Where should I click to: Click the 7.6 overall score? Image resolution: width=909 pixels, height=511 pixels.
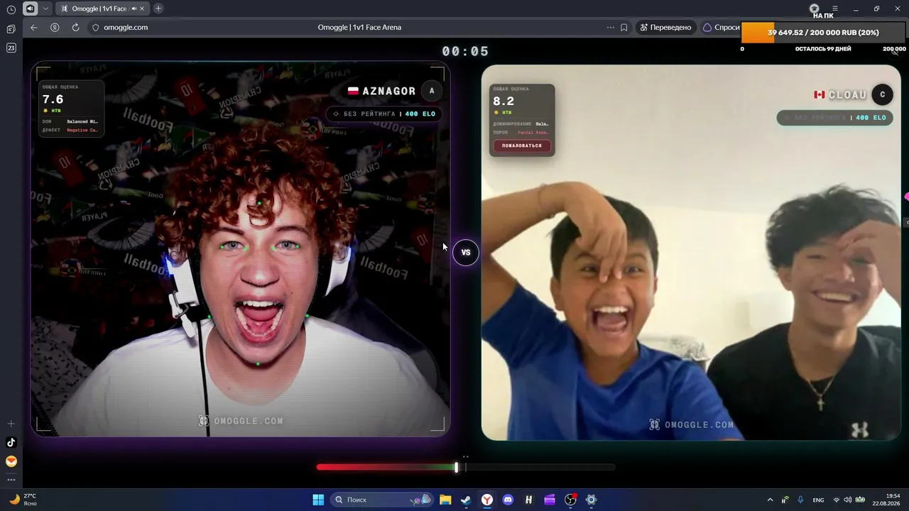click(53, 99)
